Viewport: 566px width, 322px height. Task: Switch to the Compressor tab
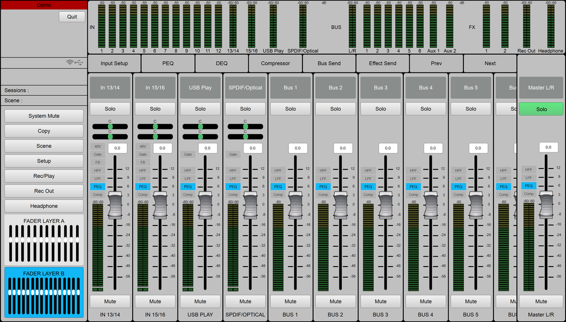275,64
